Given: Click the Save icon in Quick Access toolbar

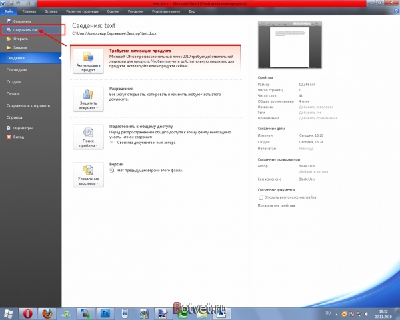Looking at the screenshot, I should (x=11, y=3).
